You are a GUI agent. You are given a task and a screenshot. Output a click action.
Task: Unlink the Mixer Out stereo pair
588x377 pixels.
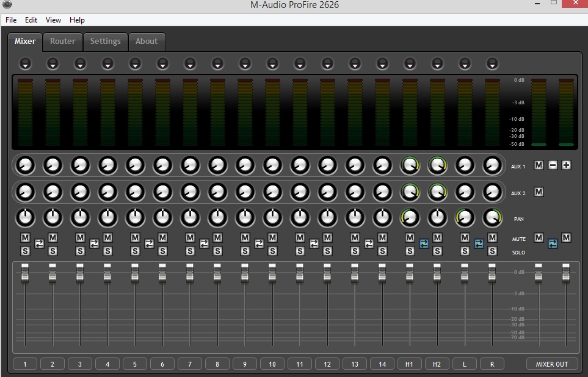coord(553,244)
